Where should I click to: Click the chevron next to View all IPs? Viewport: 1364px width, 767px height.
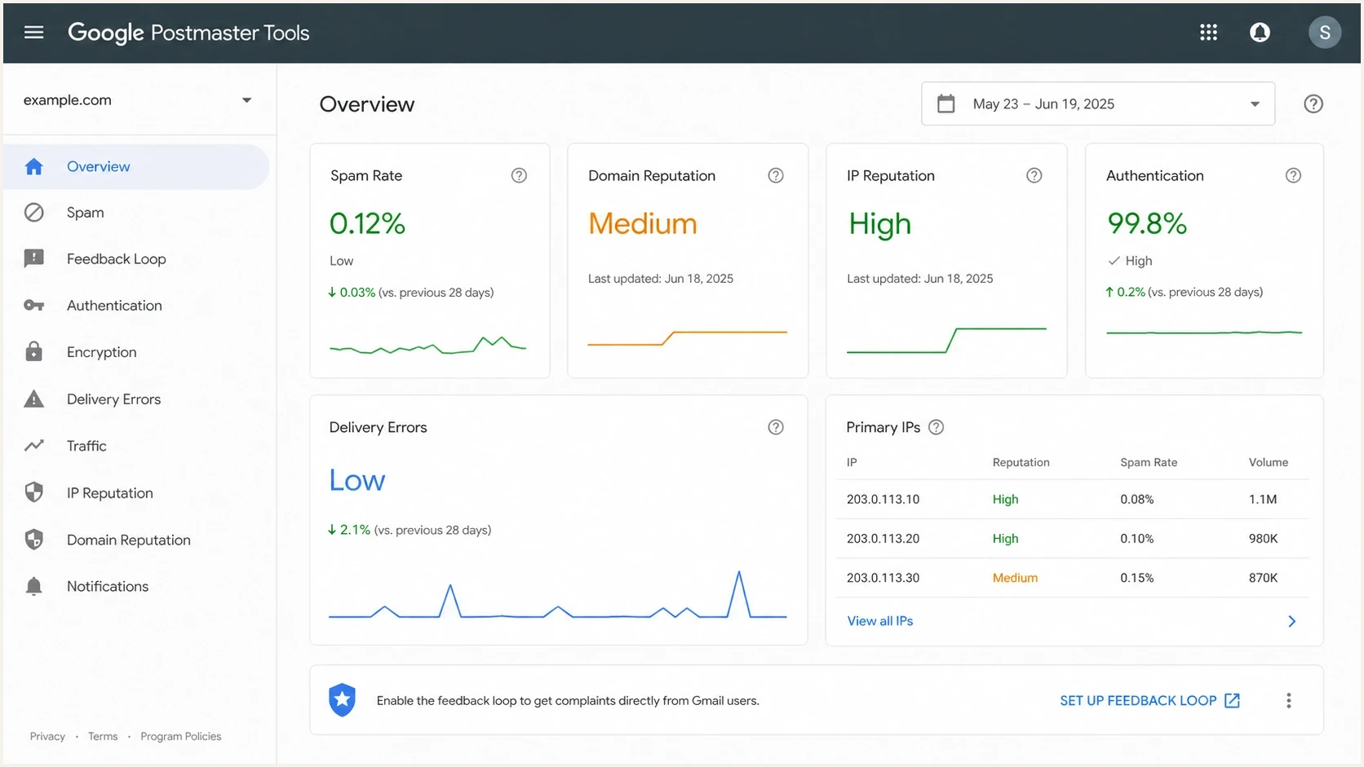point(1291,621)
